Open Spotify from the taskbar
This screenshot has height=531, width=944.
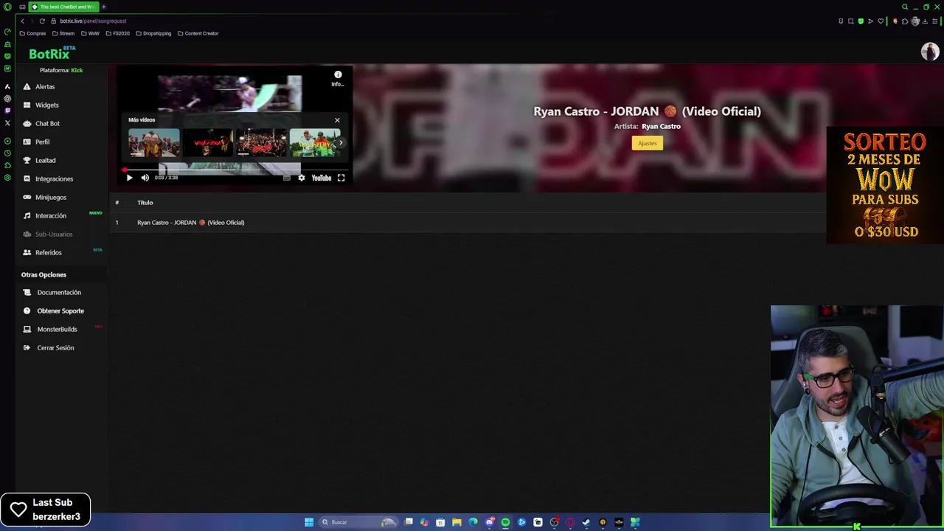[505, 522]
